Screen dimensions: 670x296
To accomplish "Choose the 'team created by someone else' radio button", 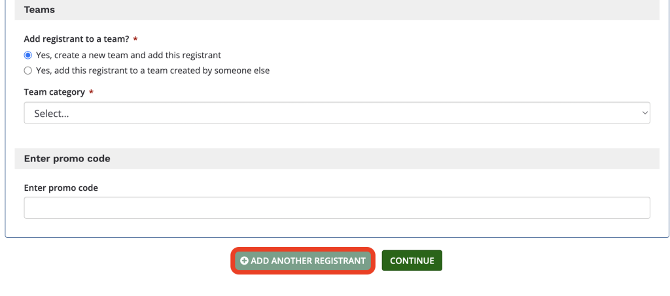I will click(x=27, y=71).
